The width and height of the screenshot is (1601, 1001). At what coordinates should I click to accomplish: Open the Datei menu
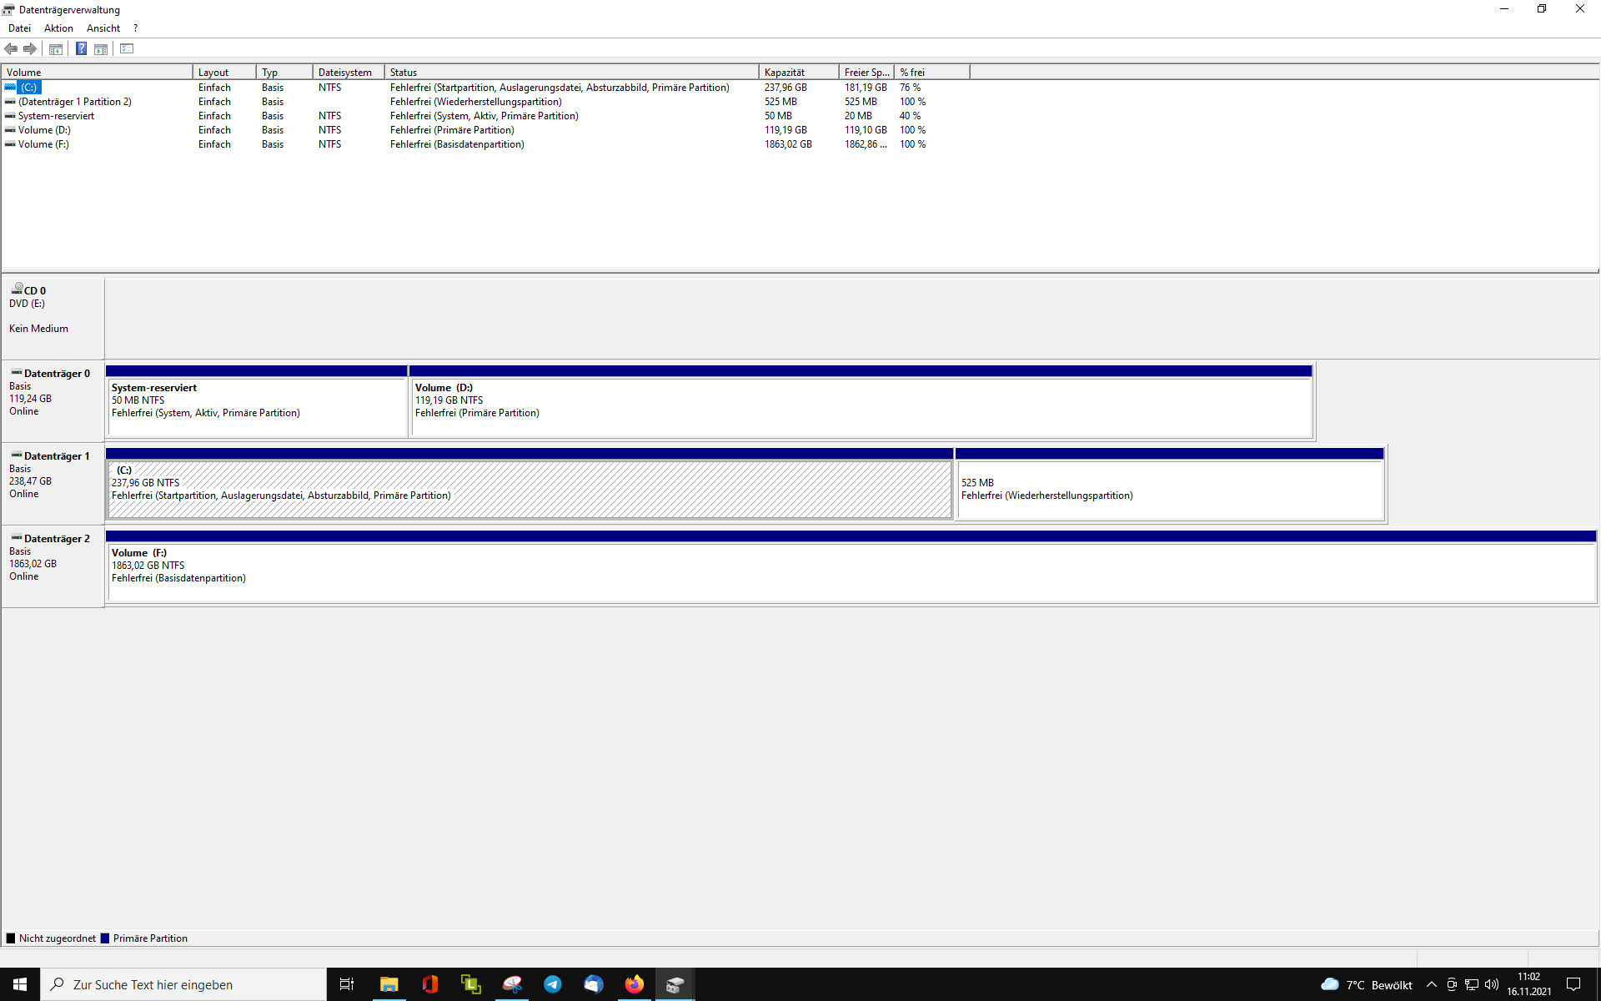pyautogui.click(x=19, y=28)
